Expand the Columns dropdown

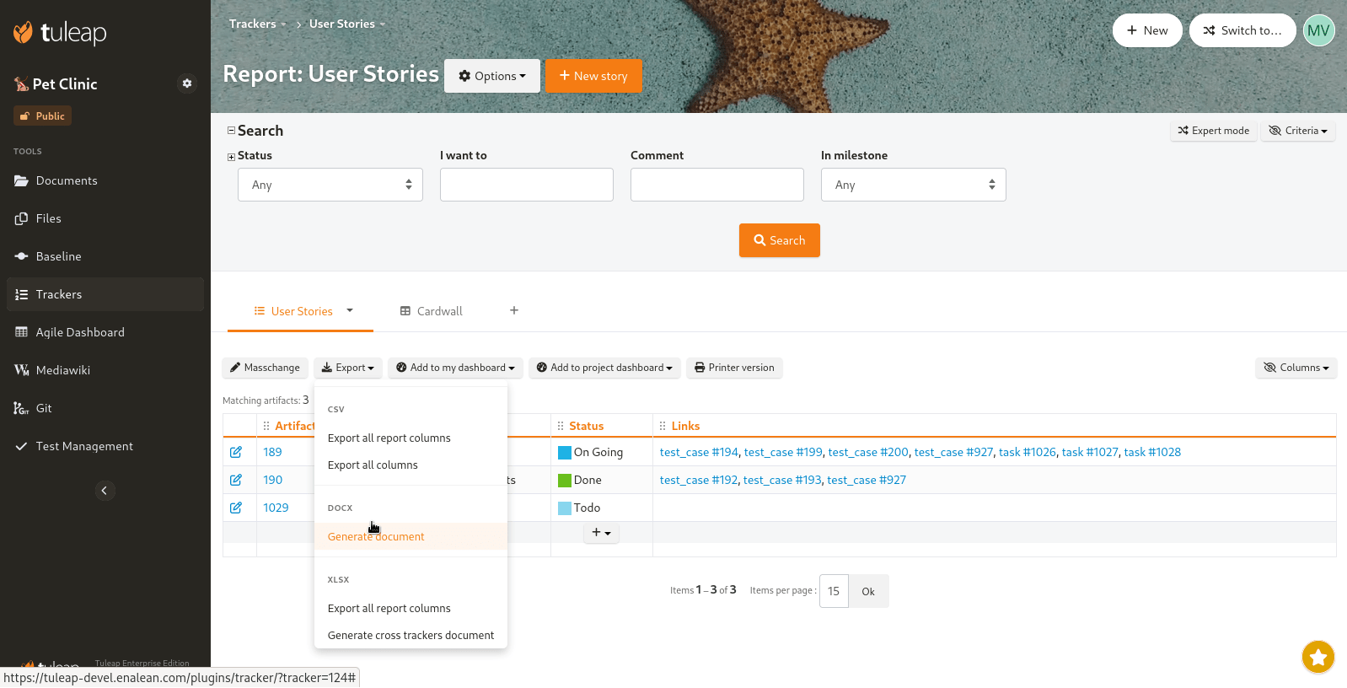point(1296,368)
